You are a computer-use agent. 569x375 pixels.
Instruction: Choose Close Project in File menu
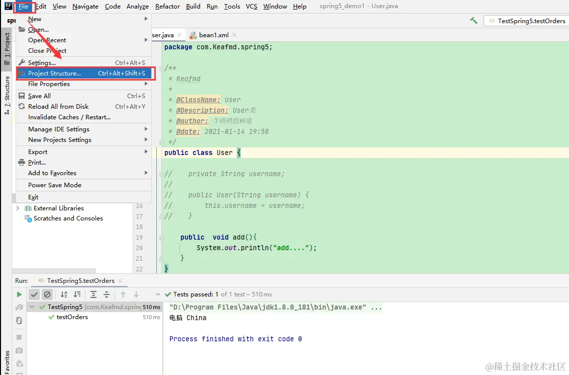pyautogui.click(x=83, y=50)
